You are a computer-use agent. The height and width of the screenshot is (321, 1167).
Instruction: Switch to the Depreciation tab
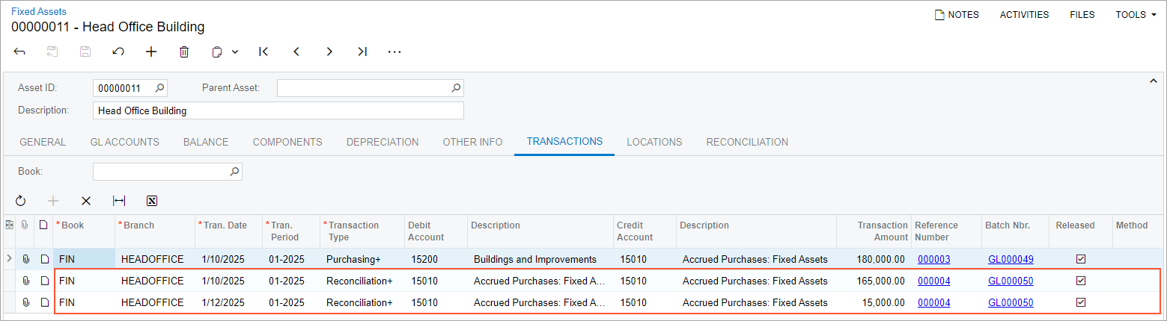point(382,142)
